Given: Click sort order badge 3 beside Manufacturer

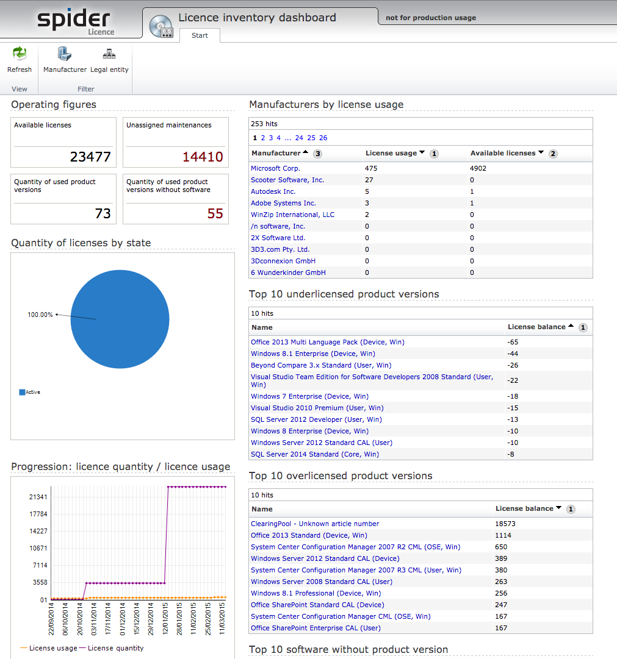Looking at the screenshot, I should tap(318, 154).
